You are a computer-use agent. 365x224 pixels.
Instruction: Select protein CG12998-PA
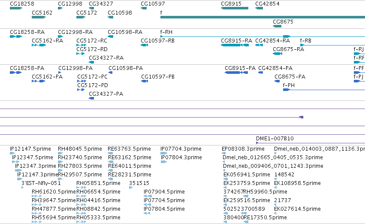[x=75, y=68]
